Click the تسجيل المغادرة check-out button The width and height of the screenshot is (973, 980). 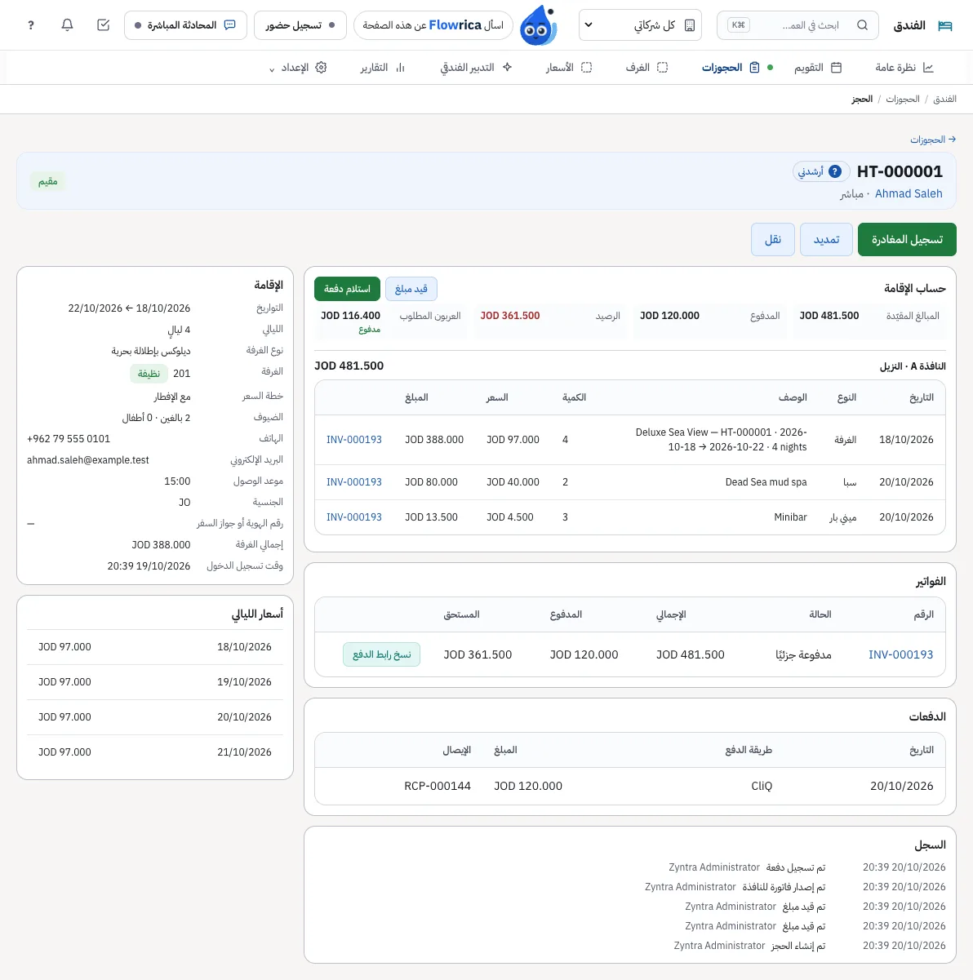pyautogui.click(x=907, y=240)
